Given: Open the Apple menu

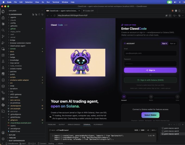Looking at the screenshot, I should pos(4,2).
